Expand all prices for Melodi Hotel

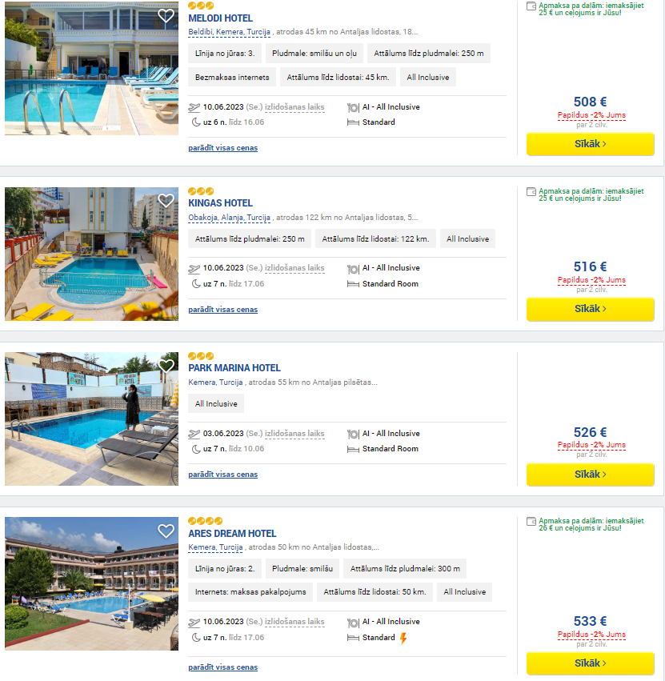[222, 148]
